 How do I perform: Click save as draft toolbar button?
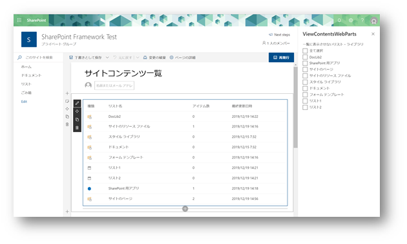click(85, 58)
